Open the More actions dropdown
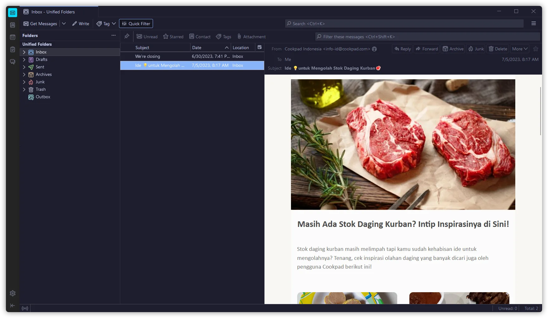This screenshot has width=548, height=318. click(520, 49)
